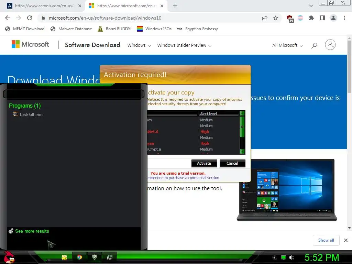Expand the Windows Insider Preview menu
The height and width of the screenshot is (264, 352).
point(184,45)
